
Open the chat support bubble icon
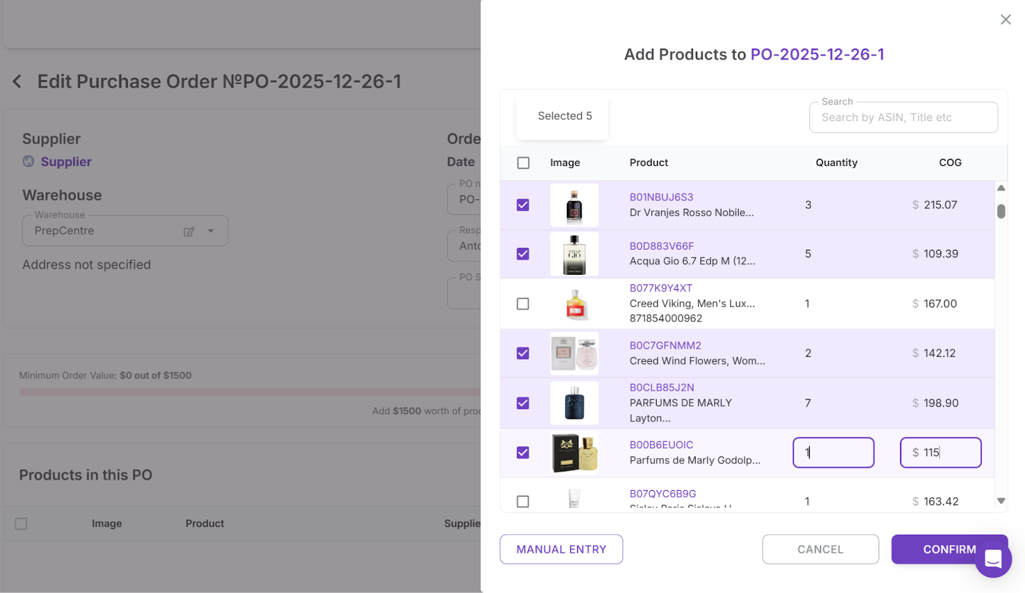tap(992, 558)
